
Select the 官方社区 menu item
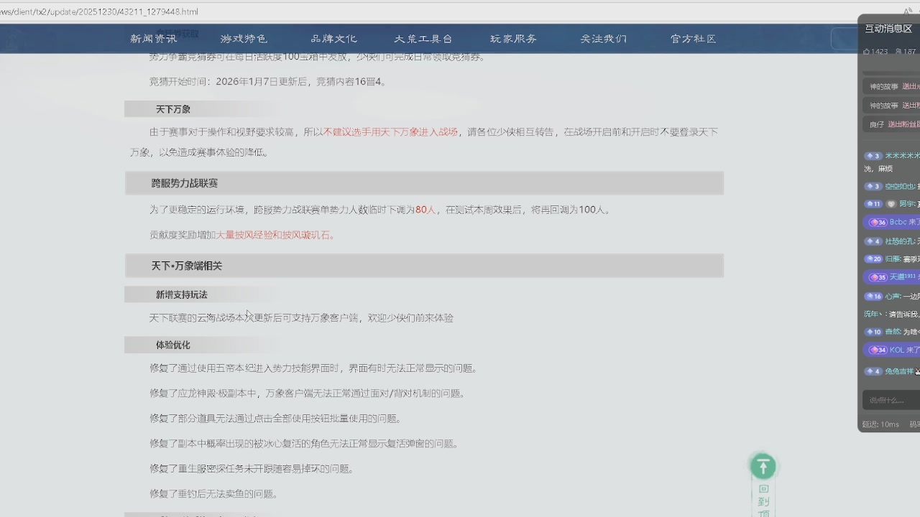[x=691, y=39]
